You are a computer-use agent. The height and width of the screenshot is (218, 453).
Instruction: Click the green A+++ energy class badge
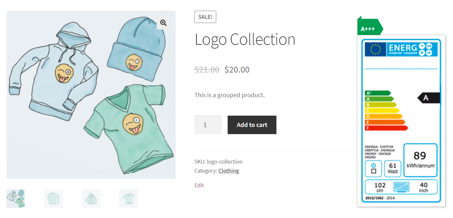369,29
